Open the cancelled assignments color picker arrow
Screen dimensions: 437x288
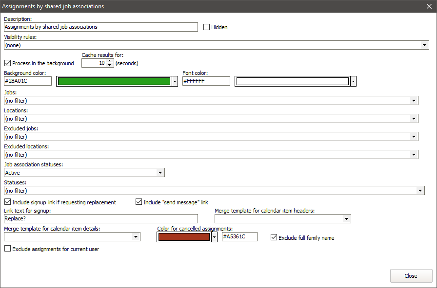tap(214, 237)
